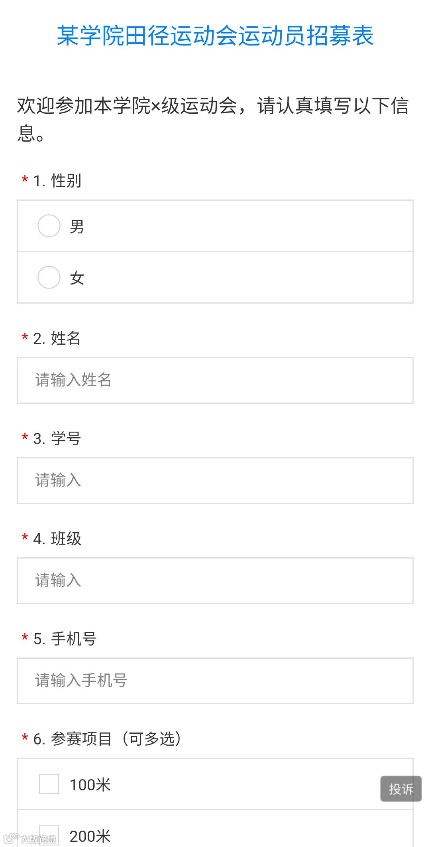Tap the 请输入手机号 input field
The image size is (430, 847).
click(x=215, y=681)
